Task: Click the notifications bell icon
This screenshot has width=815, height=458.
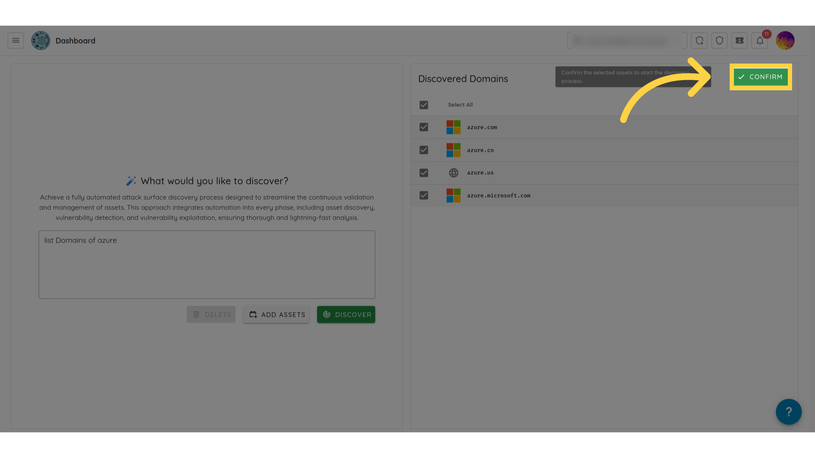Action: pos(759,40)
